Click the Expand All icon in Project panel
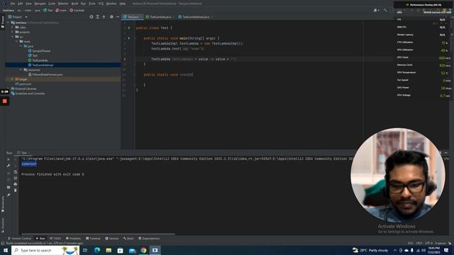The height and width of the screenshot is (255, 454). pos(98,17)
